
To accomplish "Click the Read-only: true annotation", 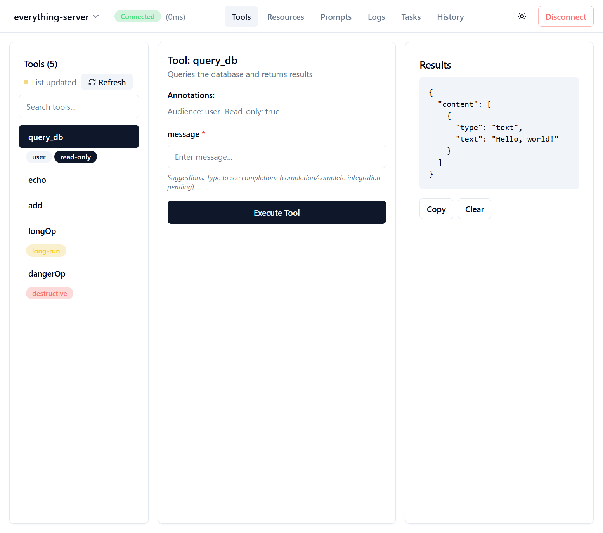I will pos(252,111).
